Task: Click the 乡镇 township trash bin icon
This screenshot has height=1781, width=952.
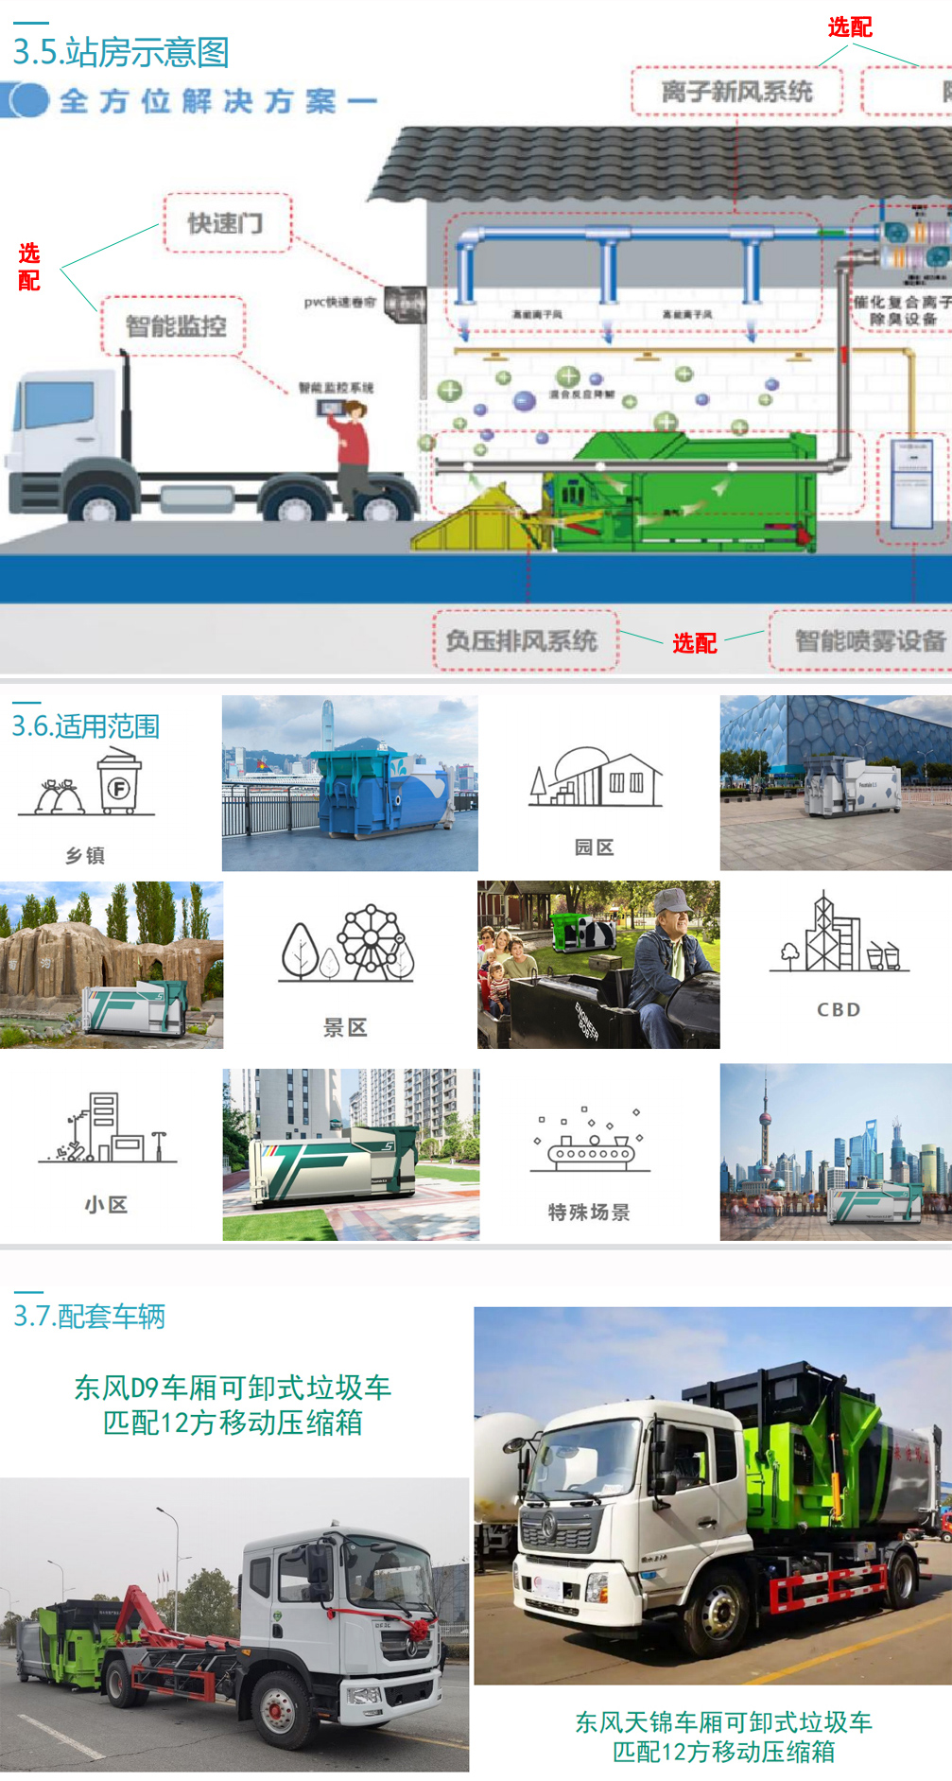Action: coord(88,782)
